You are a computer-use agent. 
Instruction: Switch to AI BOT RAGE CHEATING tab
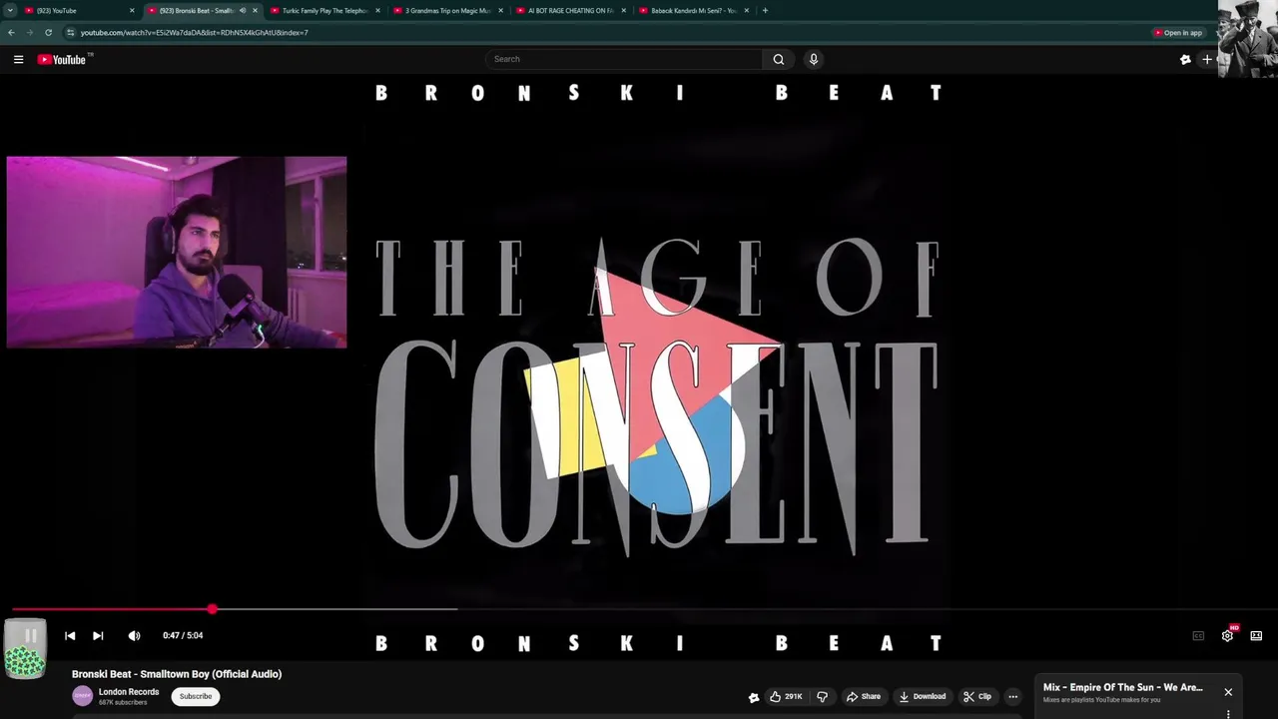569,10
